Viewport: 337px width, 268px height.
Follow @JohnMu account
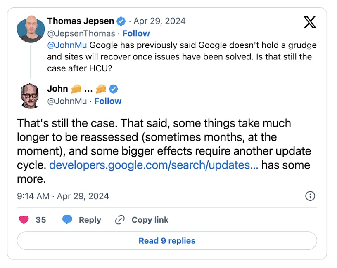coord(108,101)
